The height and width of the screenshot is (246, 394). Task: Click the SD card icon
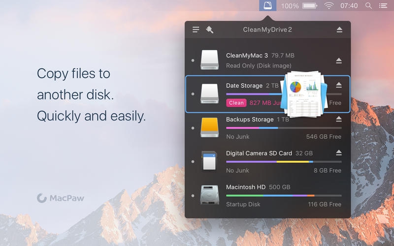click(209, 161)
